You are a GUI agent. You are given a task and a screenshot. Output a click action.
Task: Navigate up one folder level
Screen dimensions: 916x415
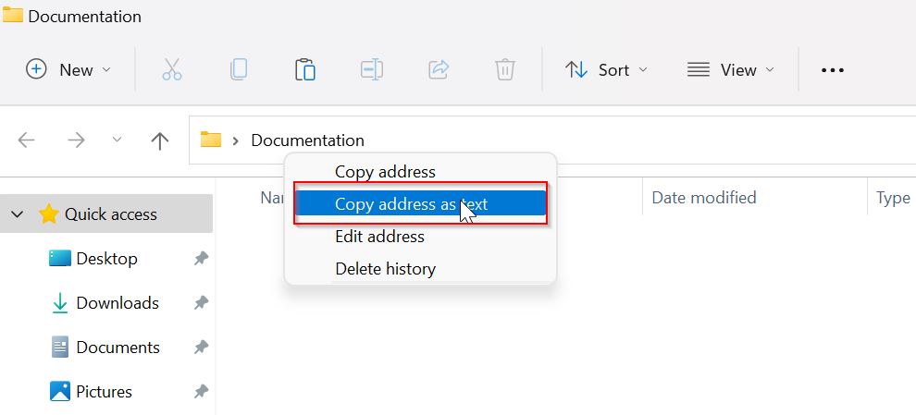point(160,140)
